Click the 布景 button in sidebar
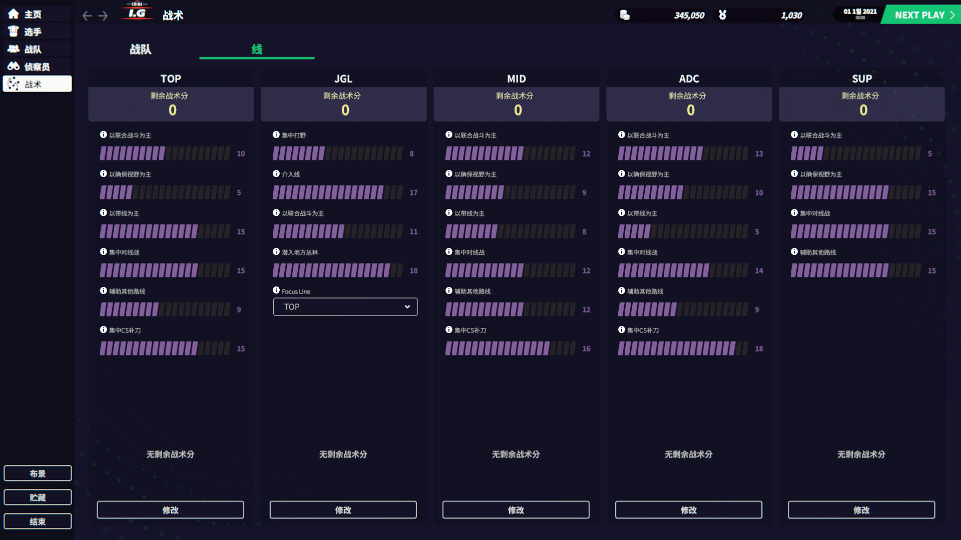961x540 pixels. tap(38, 472)
